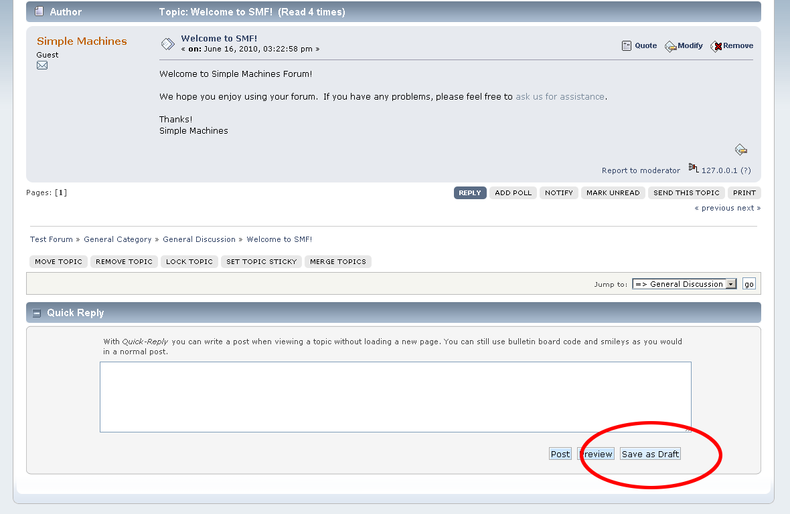Click MERGE TOPICS button
Viewport: 790px width, 514px height.
click(338, 262)
